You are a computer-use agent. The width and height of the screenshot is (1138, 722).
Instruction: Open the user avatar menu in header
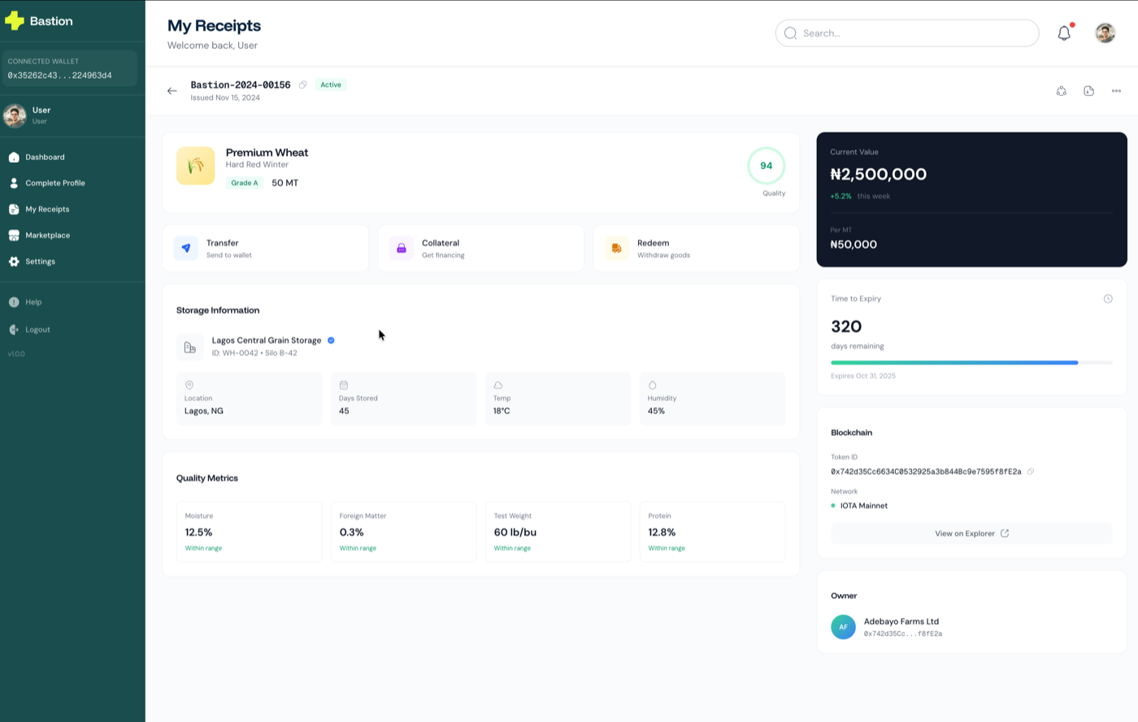point(1105,33)
